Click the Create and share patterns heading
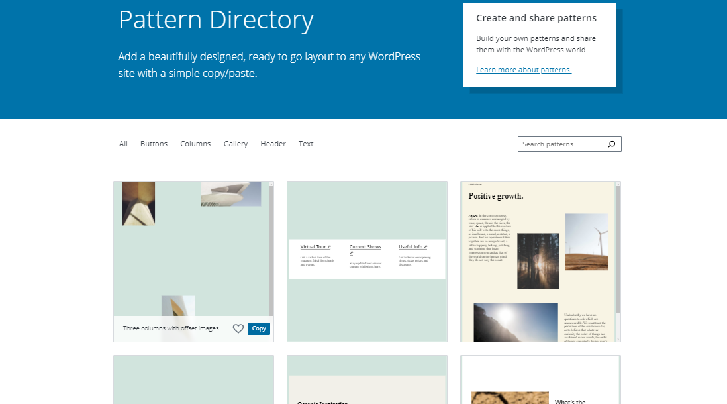 [x=536, y=18]
